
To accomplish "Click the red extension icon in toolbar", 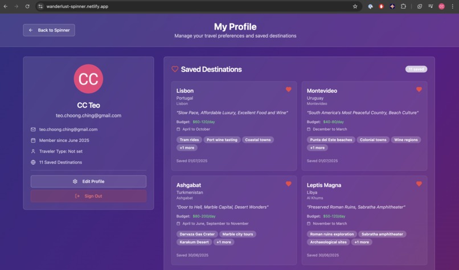I will (381, 6).
